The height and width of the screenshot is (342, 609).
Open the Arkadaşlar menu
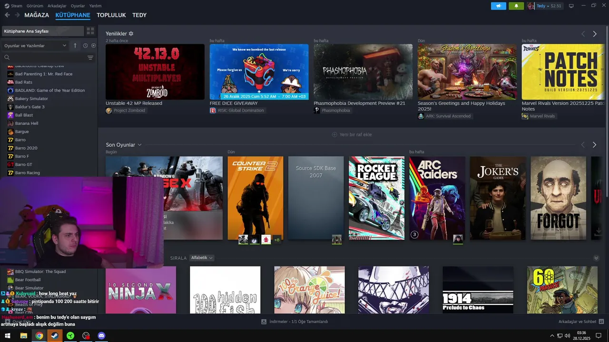(x=57, y=6)
